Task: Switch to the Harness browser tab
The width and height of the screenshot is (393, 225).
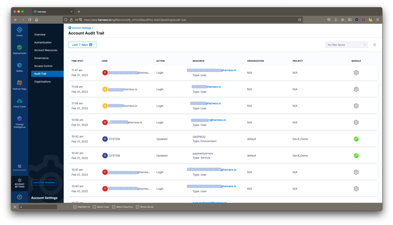Action: click(x=53, y=11)
